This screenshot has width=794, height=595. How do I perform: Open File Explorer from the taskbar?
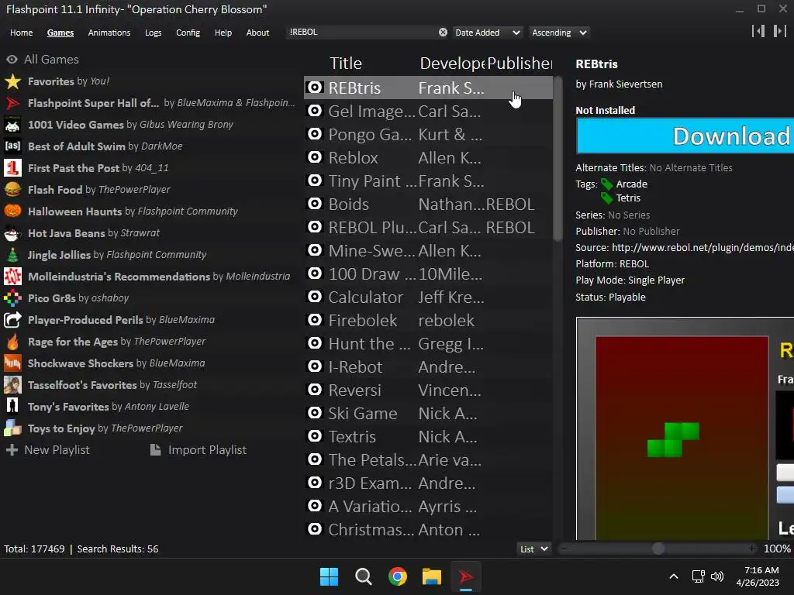coord(432,576)
